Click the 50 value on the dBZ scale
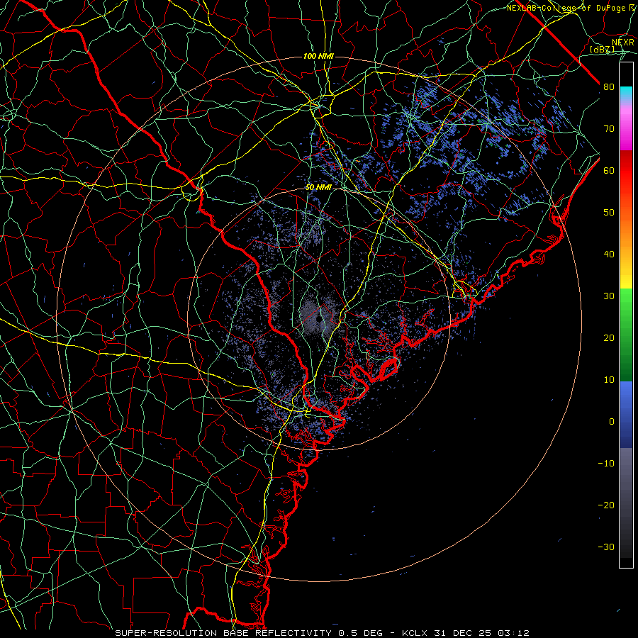This screenshot has width=638, height=638. tap(609, 213)
